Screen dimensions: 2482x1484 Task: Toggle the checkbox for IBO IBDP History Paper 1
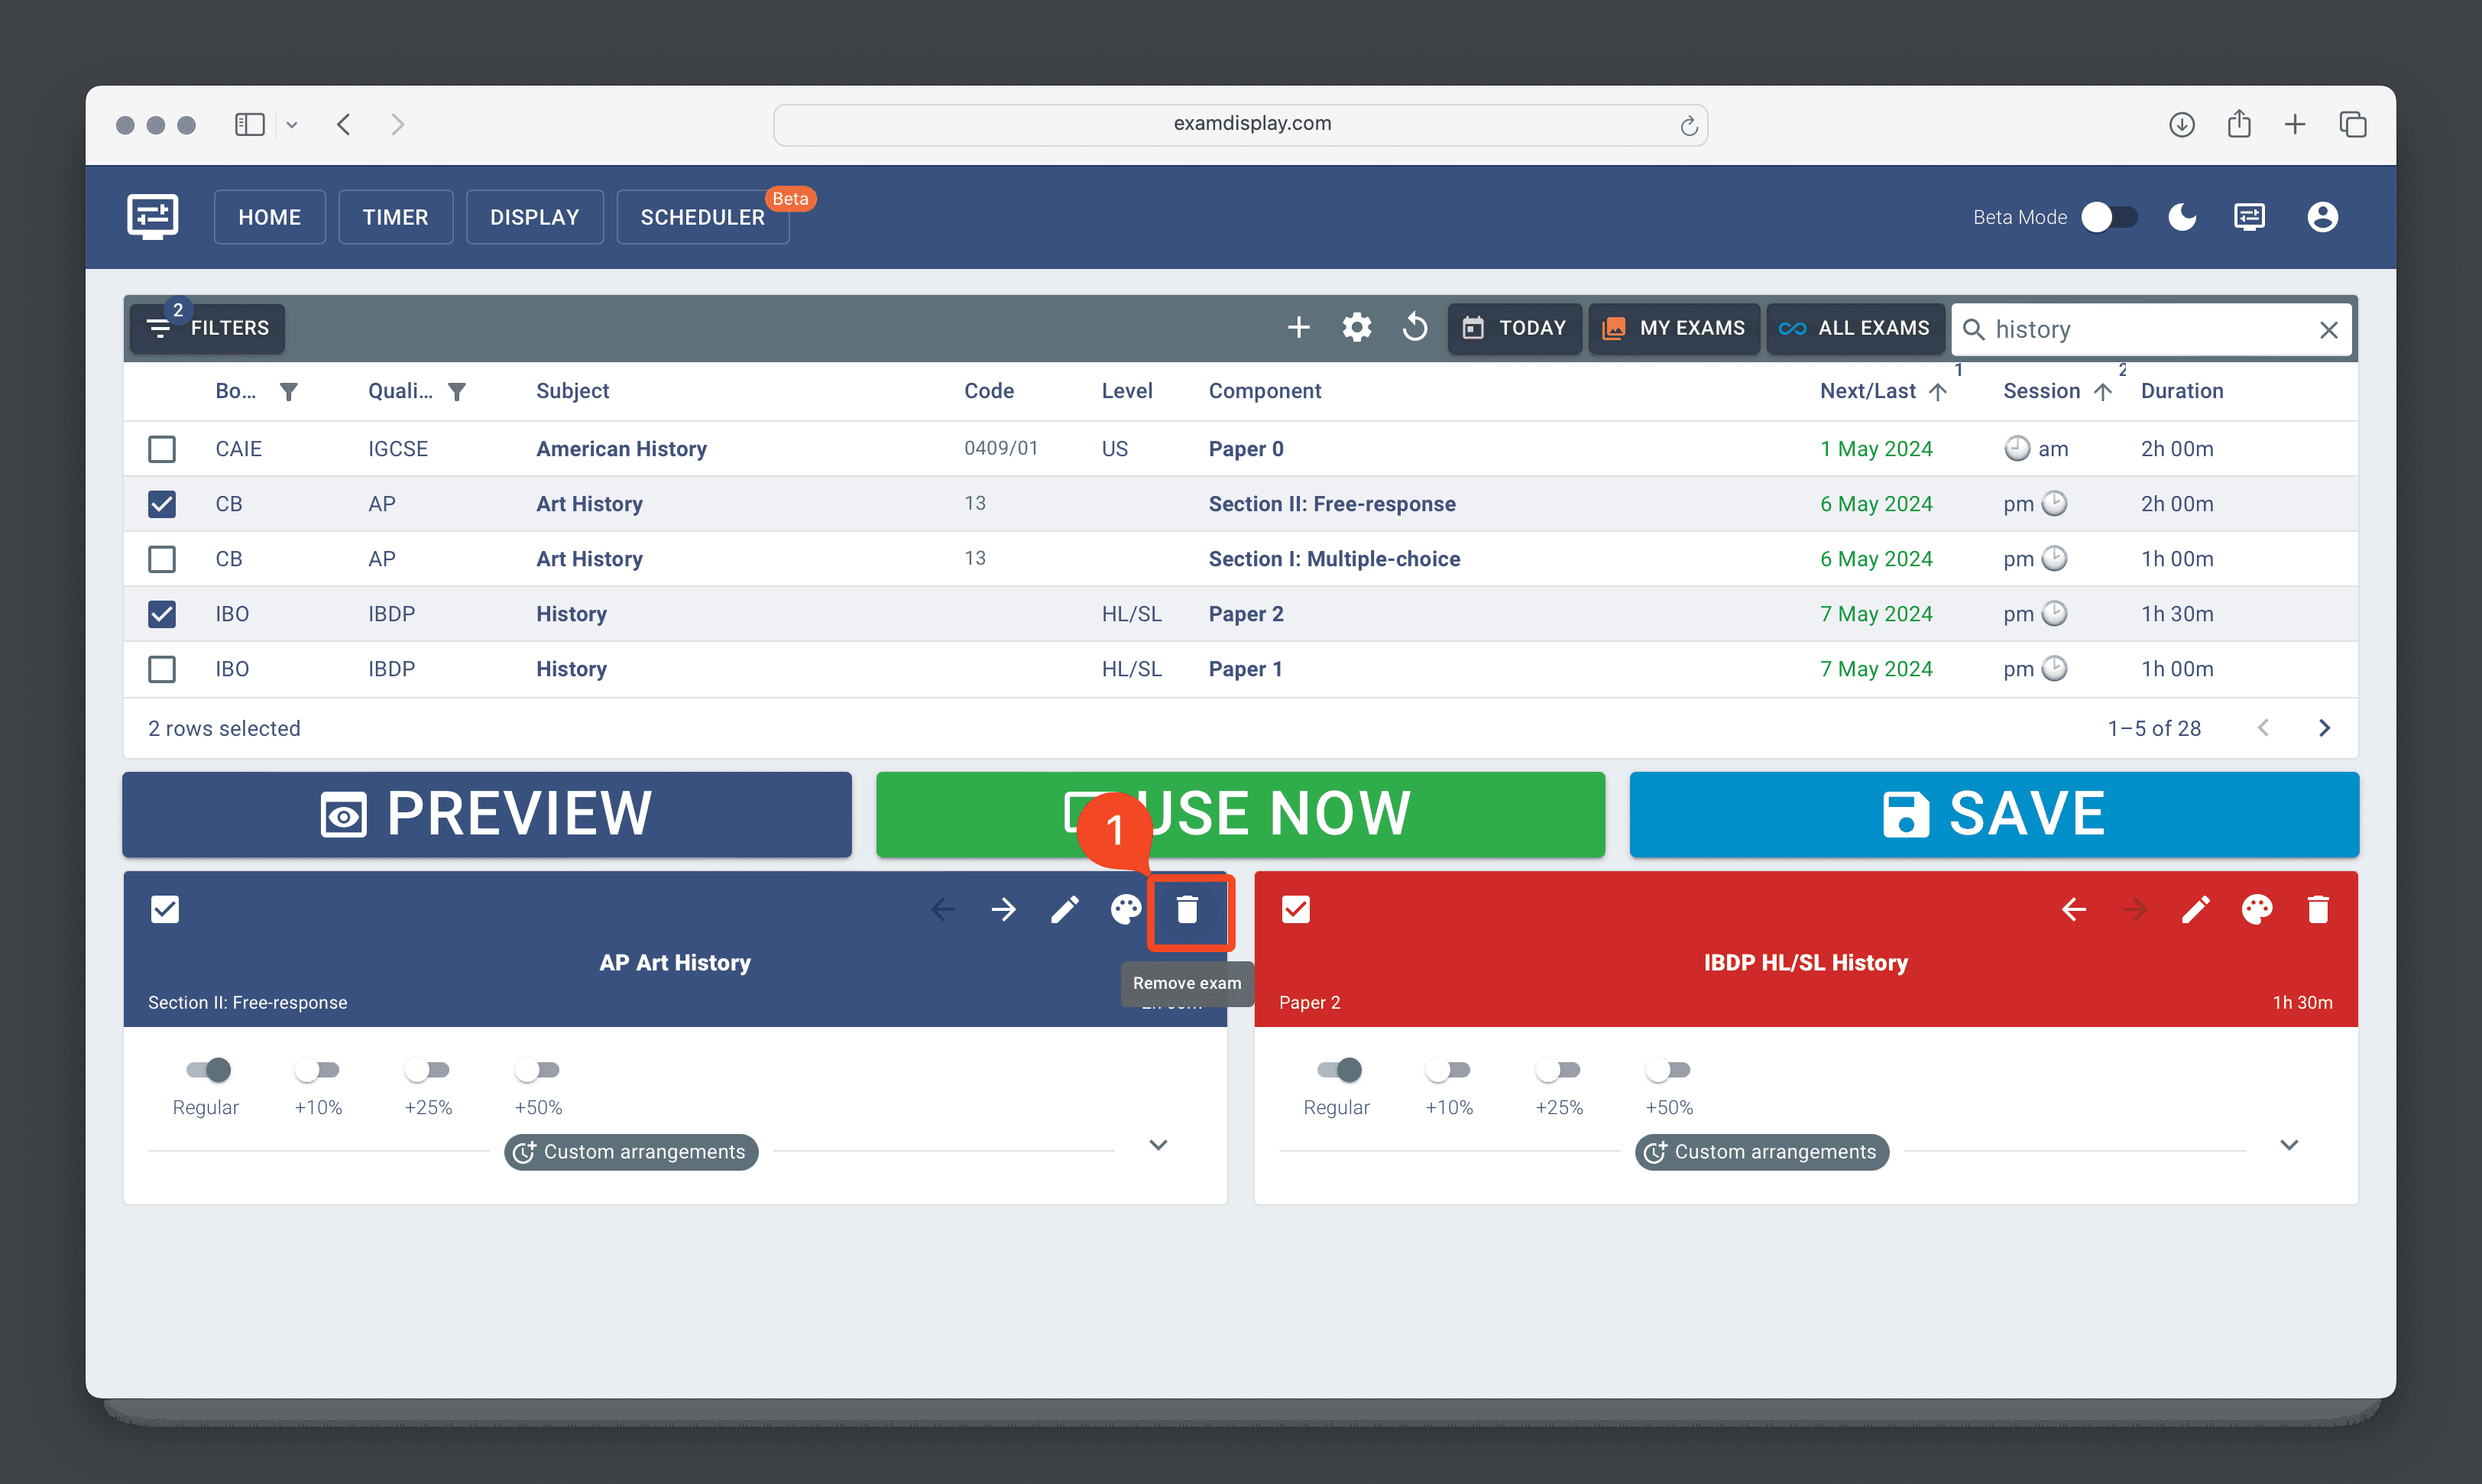tap(160, 668)
